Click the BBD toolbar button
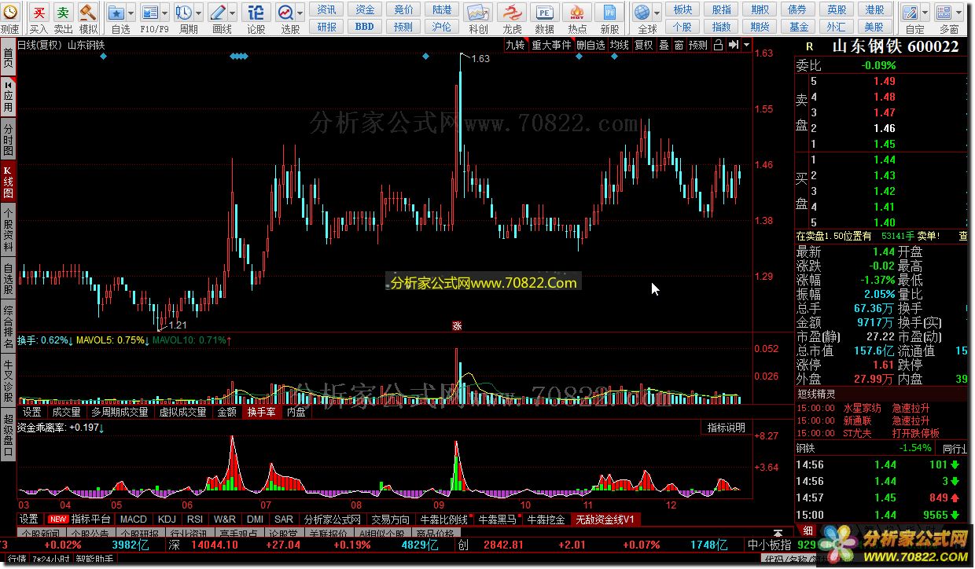 365,26
